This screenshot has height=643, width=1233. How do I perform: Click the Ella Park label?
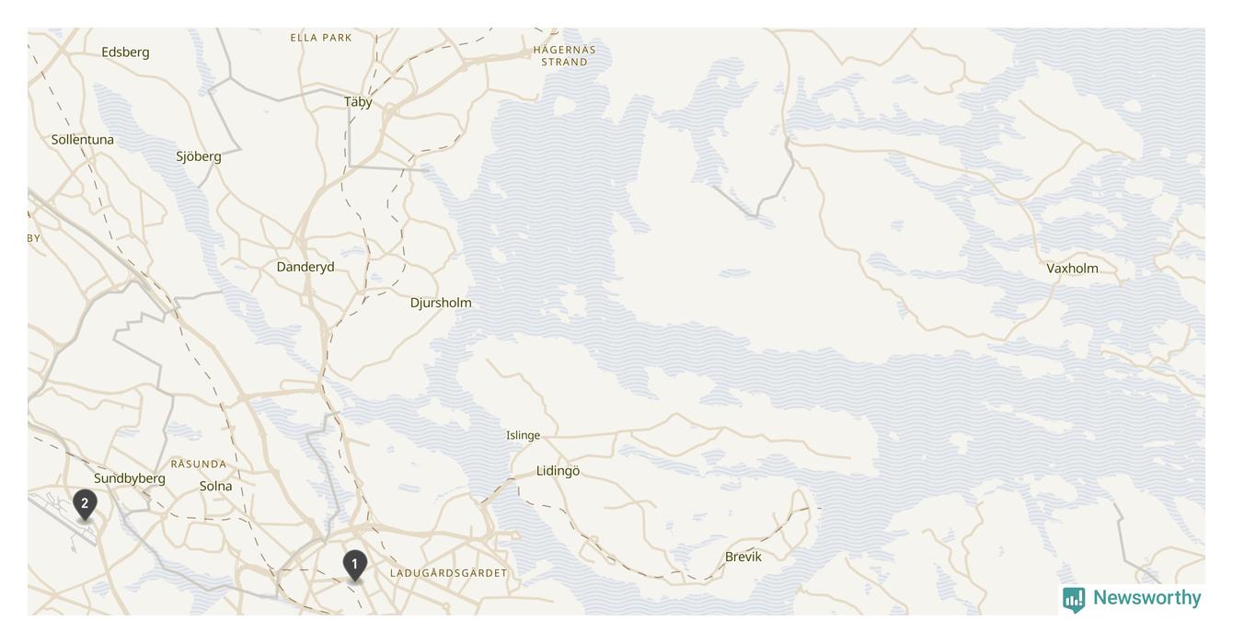[321, 38]
